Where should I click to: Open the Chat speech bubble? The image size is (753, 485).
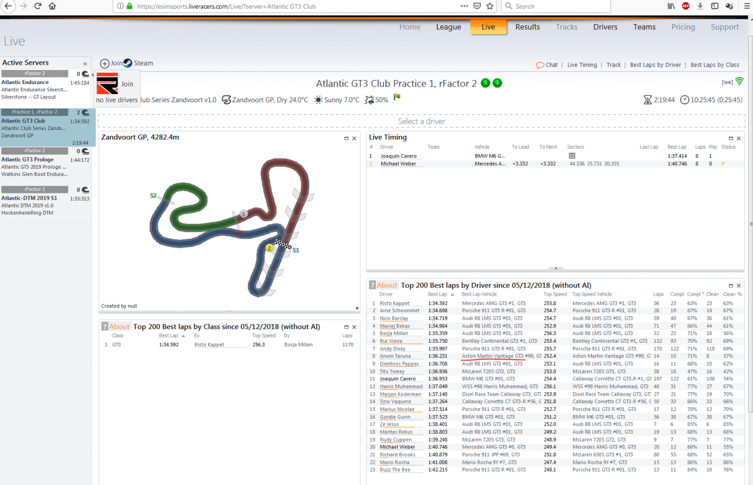pos(540,65)
